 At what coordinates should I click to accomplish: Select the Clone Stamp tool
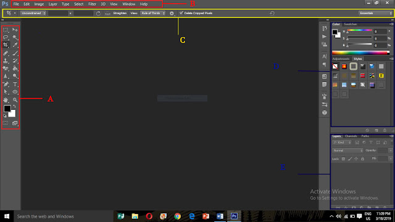coord(6,60)
